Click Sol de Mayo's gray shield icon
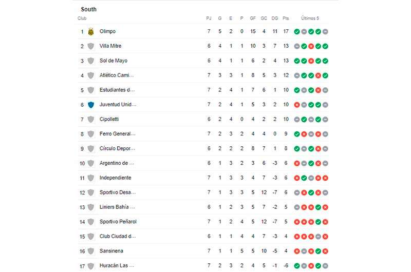This screenshot has height=272, width=411. (x=91, y=61)
